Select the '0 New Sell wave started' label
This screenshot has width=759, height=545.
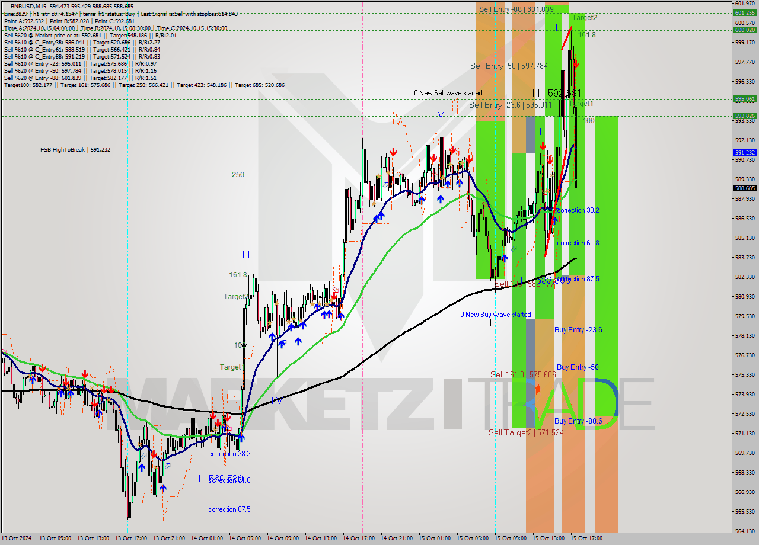pyautogui.click(x=448, y=93)
